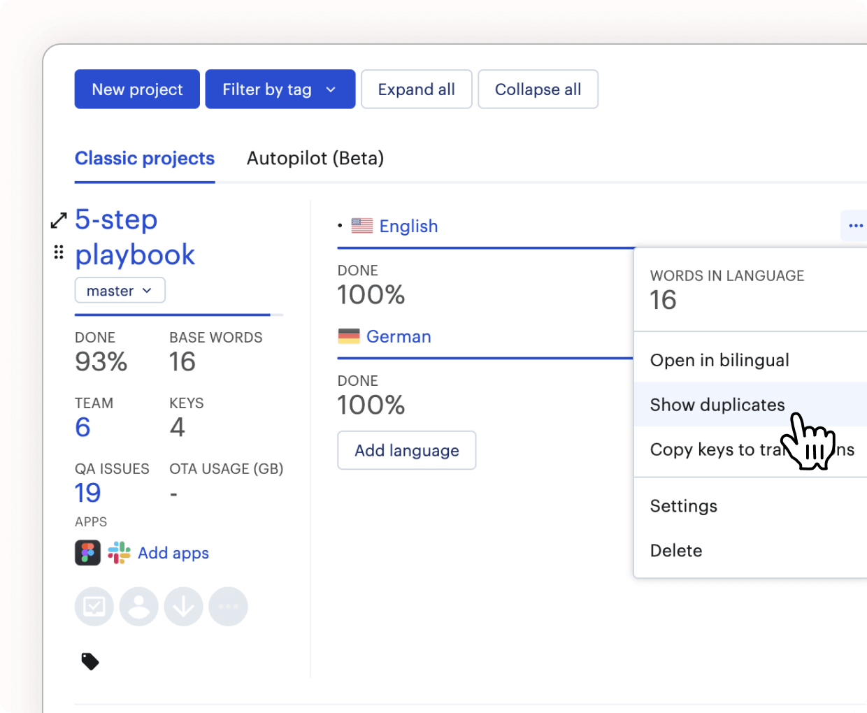The height and width of the screenshot is (713, 867).
Task: Click the round more-options ellipsis icon
Action: (x=229, y=607)
